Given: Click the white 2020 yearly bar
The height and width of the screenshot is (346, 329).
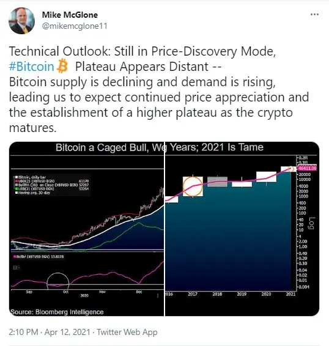Looking at the screenshot, I should point(266,177).
